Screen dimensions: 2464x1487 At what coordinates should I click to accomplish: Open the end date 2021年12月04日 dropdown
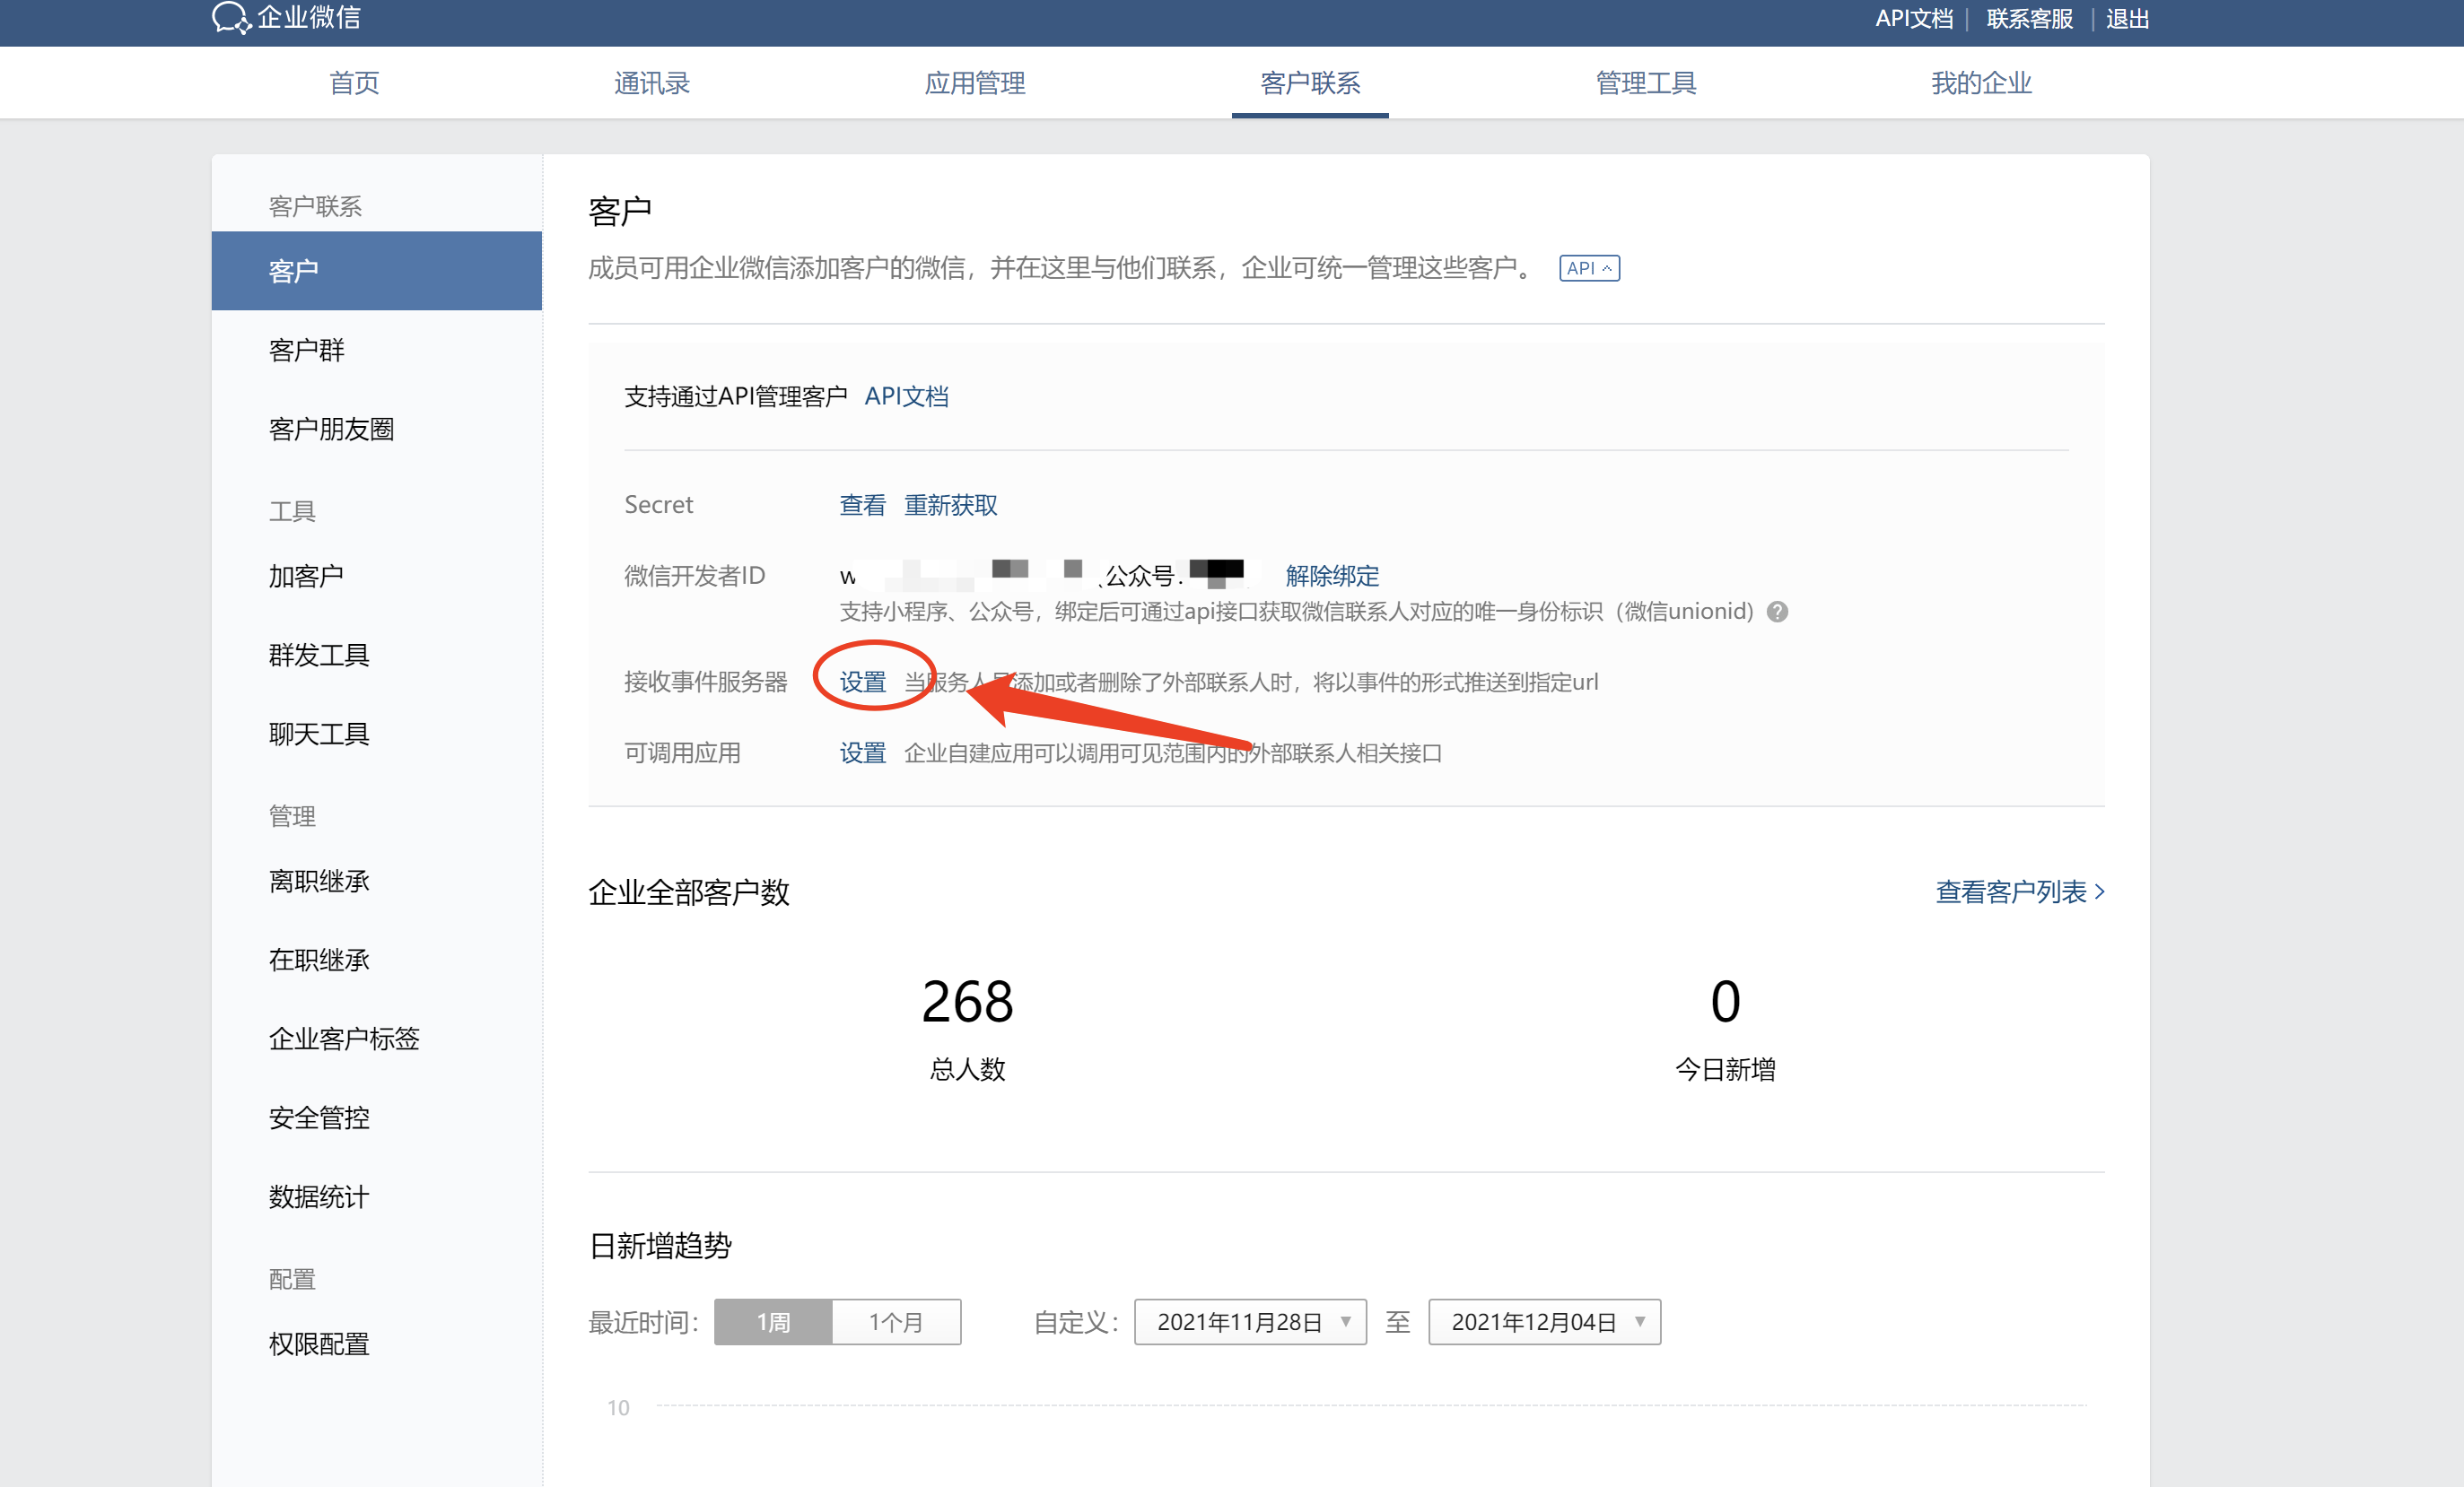(x=1544, y=1322)
